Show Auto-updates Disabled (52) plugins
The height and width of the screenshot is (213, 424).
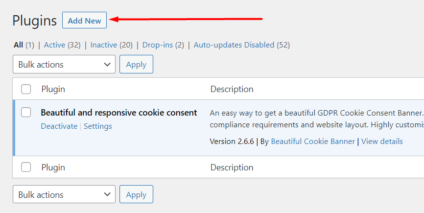[242, 45]
